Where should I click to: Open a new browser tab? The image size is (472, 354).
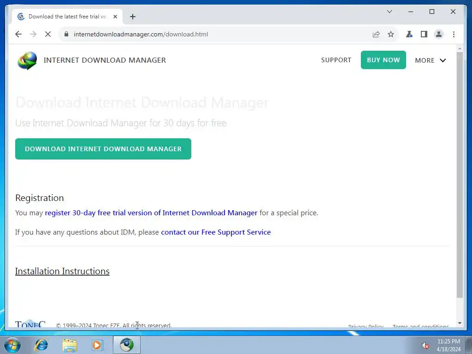tap(132, 17)
